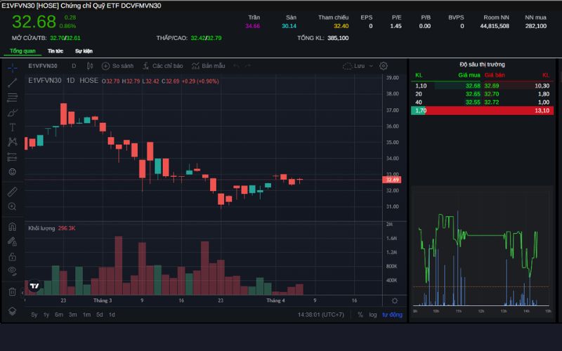Set chart range to 1y
Screen dimensions: 562x351
click(x=46, y=314)
